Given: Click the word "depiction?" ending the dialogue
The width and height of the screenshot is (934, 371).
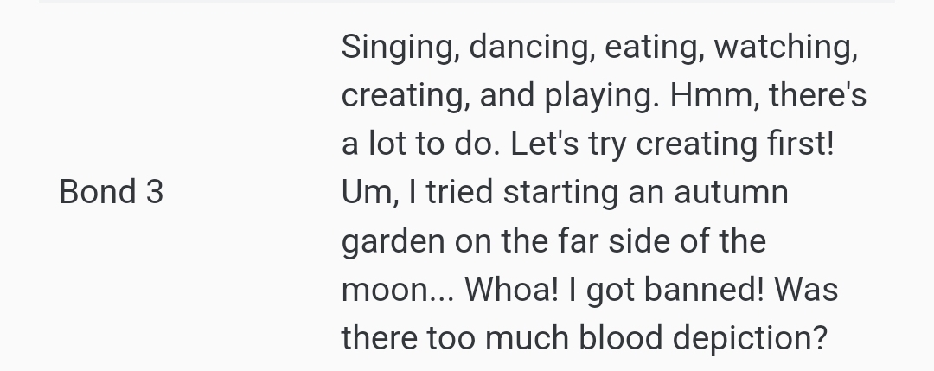Looking at the screenshot, I should [x=750, y=339].
